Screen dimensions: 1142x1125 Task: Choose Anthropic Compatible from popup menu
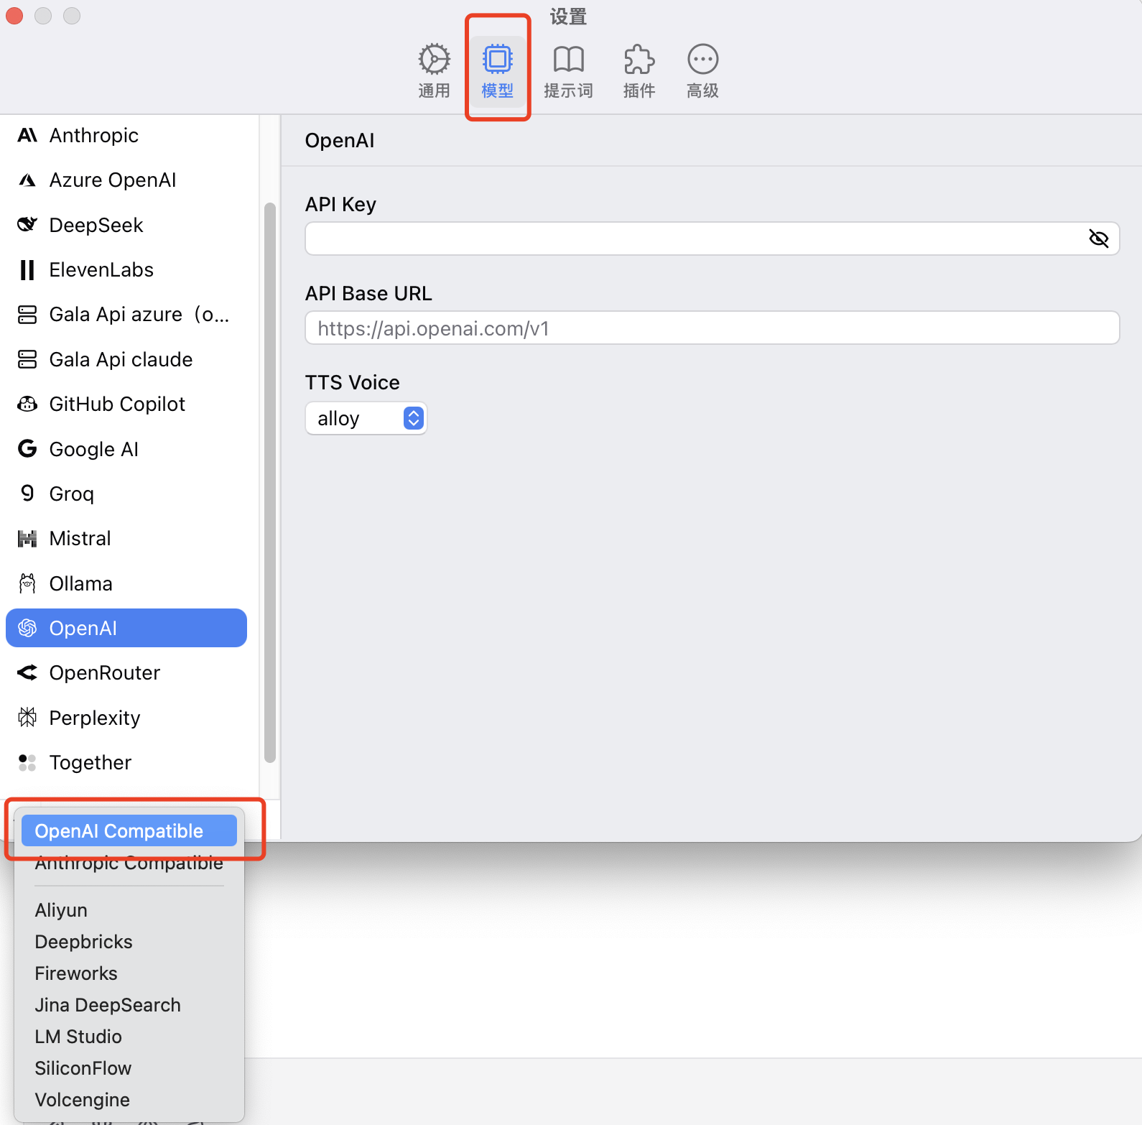pos(129,863)
